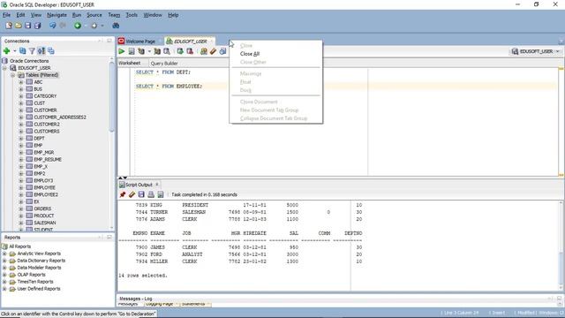
Task: Open the Explain Plan dropdown arrow
Action: coord(149,51)
